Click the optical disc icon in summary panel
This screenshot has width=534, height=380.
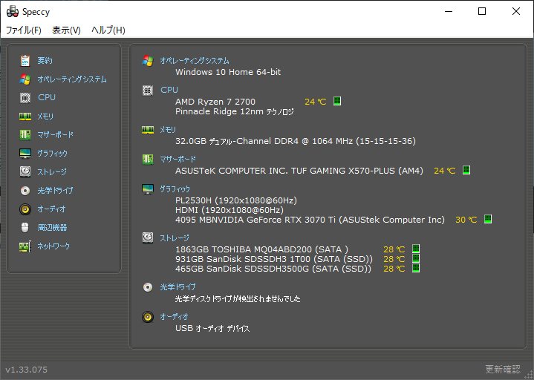pos(148,287)
